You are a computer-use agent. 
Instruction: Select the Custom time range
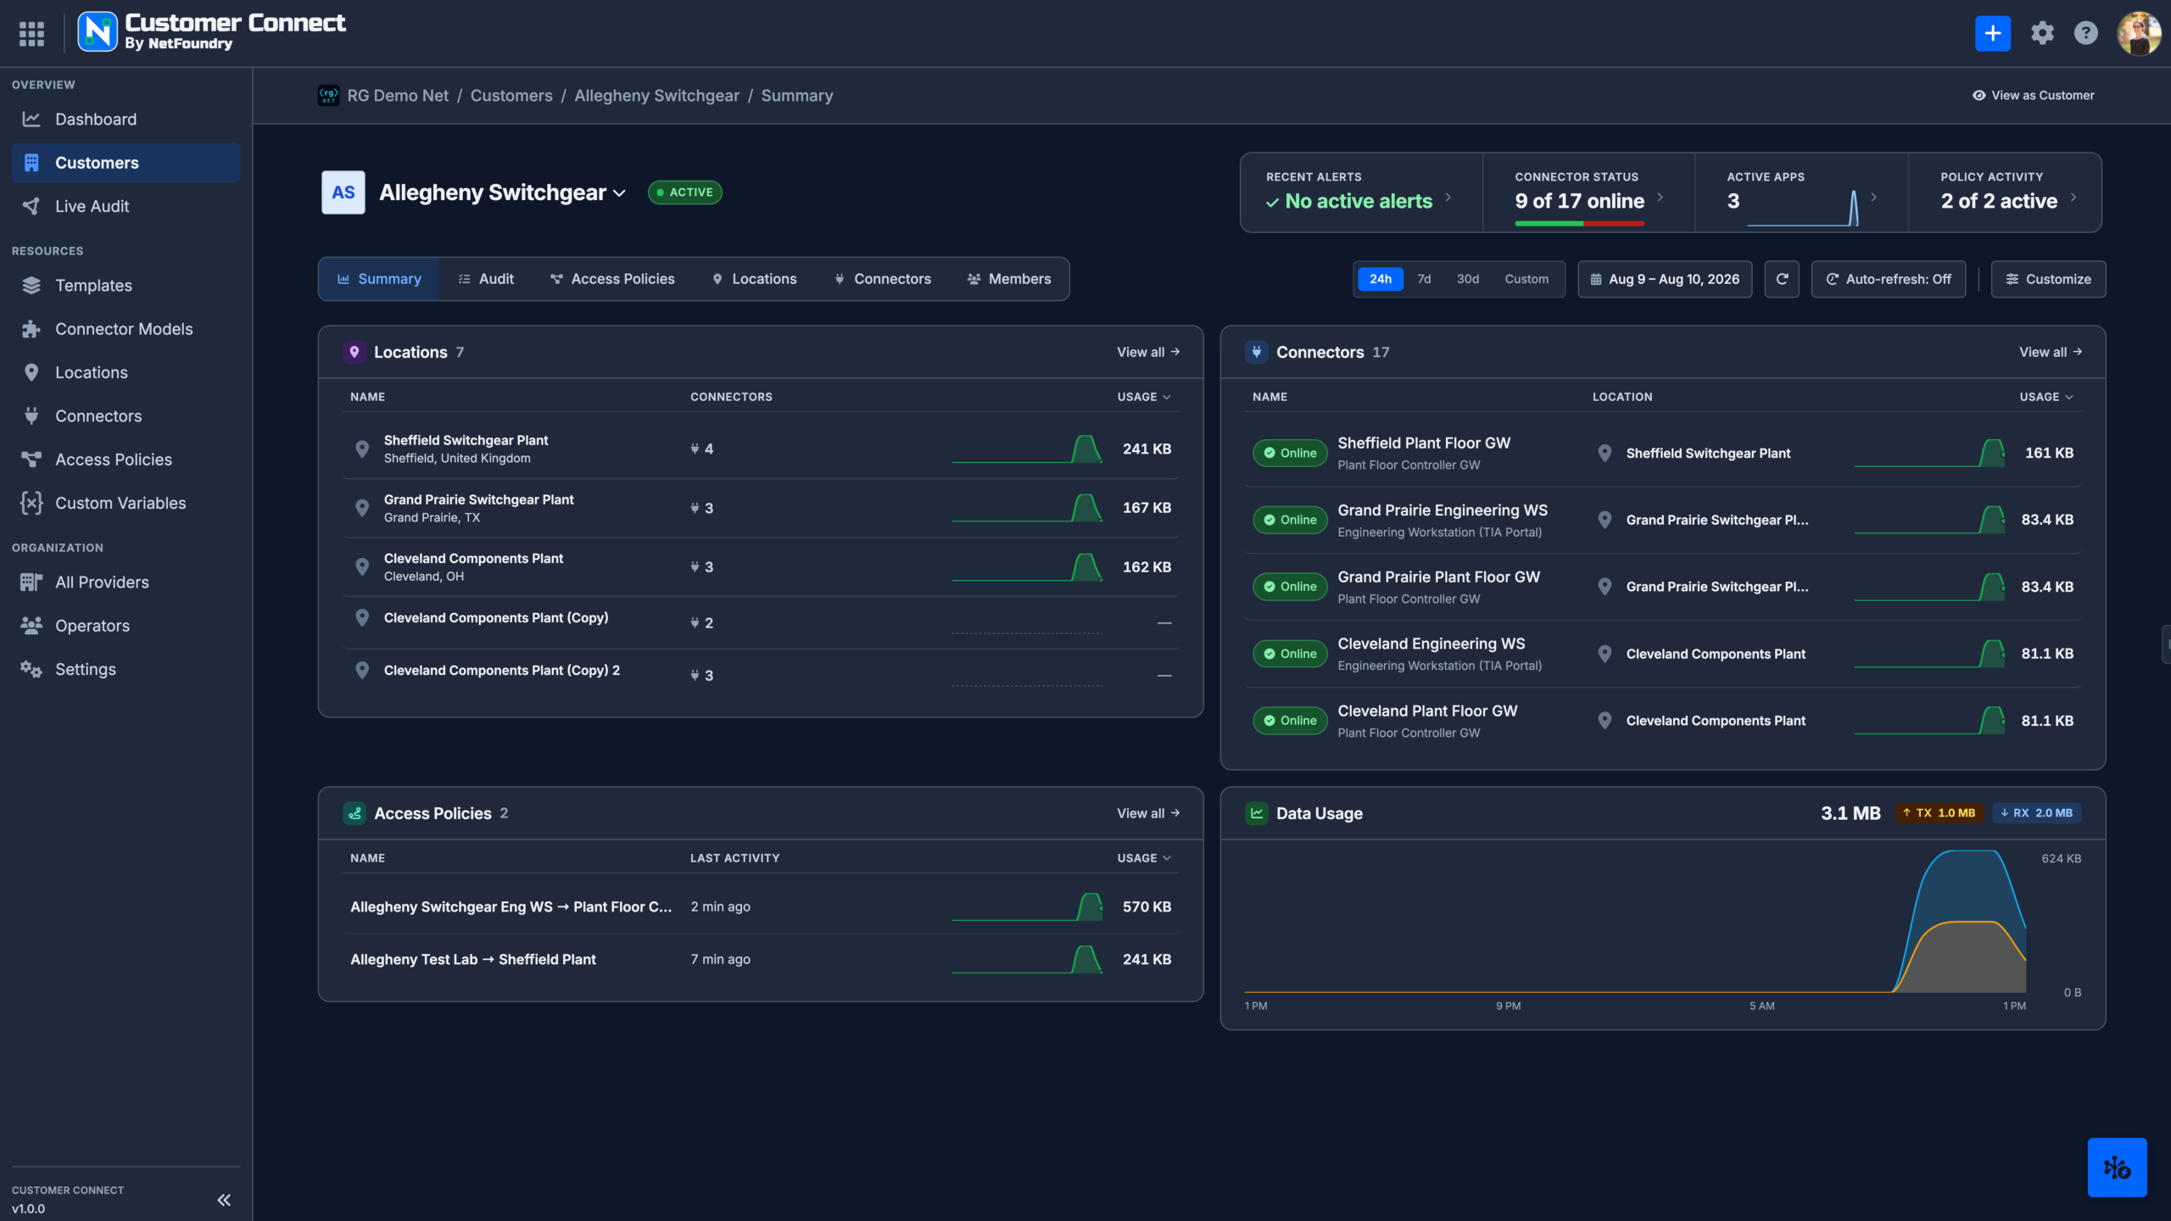(x=1526, y=279)
